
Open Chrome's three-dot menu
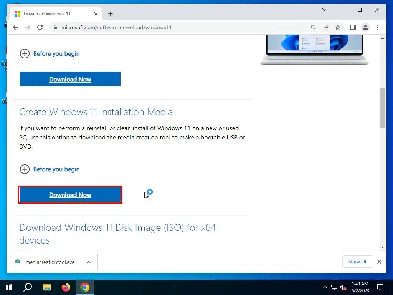pyautogui.click(x=378, y=27)
